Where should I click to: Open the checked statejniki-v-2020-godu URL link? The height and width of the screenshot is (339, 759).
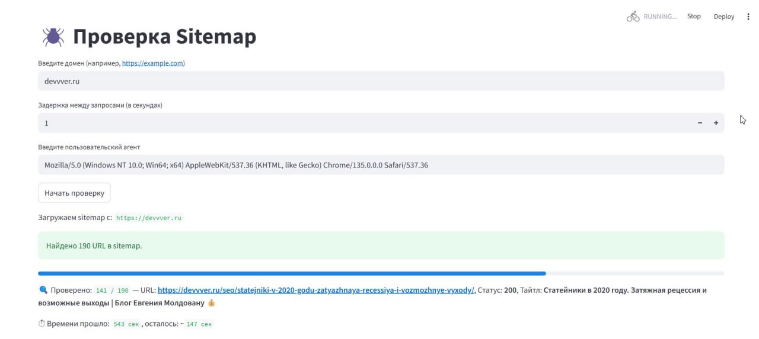(x=316, y=290)
